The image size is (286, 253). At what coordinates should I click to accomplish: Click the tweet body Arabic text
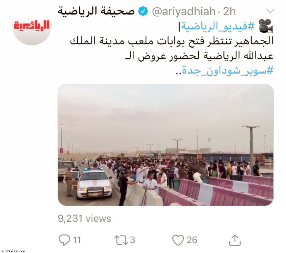[x=172, y=49]
